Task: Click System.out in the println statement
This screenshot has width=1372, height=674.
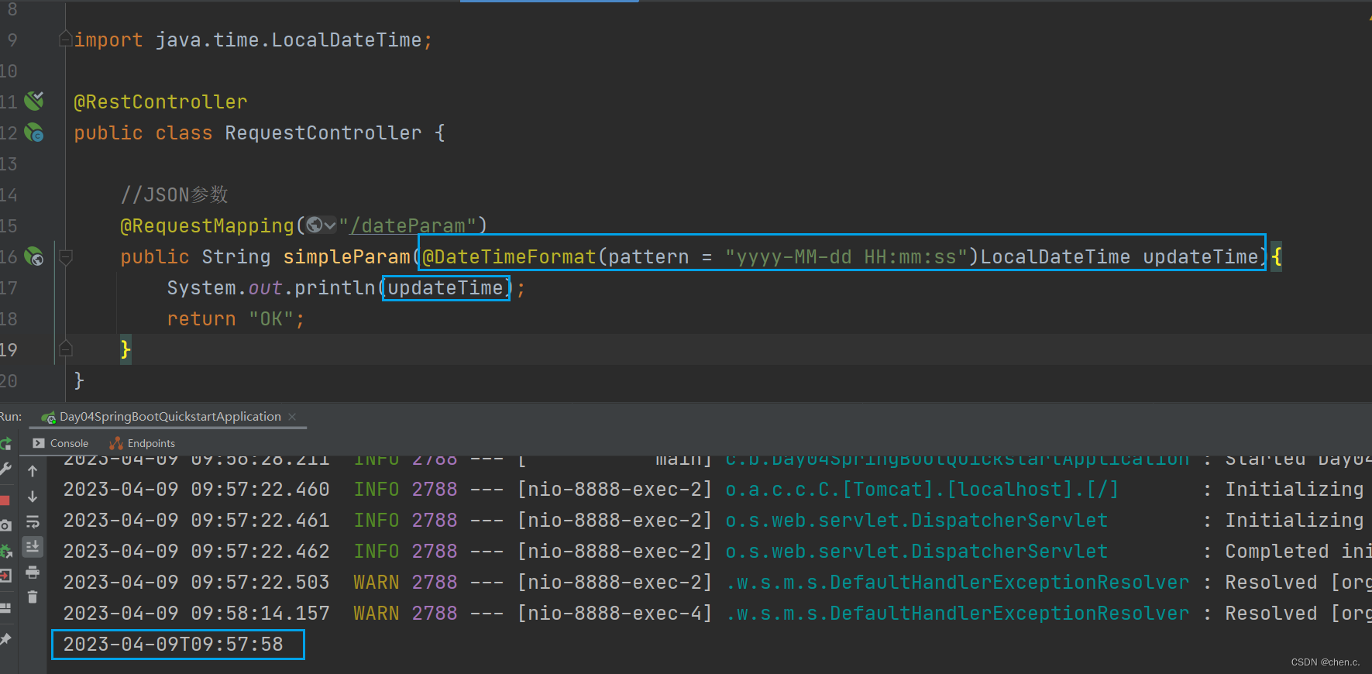Action: point(225,288)
